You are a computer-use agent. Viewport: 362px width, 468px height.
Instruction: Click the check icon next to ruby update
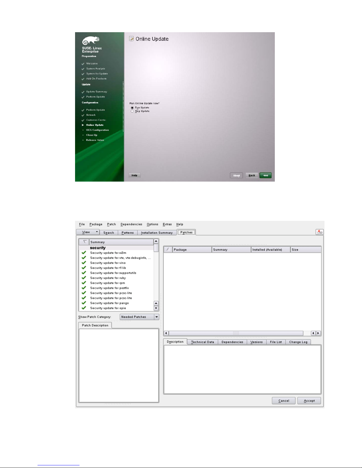[84, 278]
